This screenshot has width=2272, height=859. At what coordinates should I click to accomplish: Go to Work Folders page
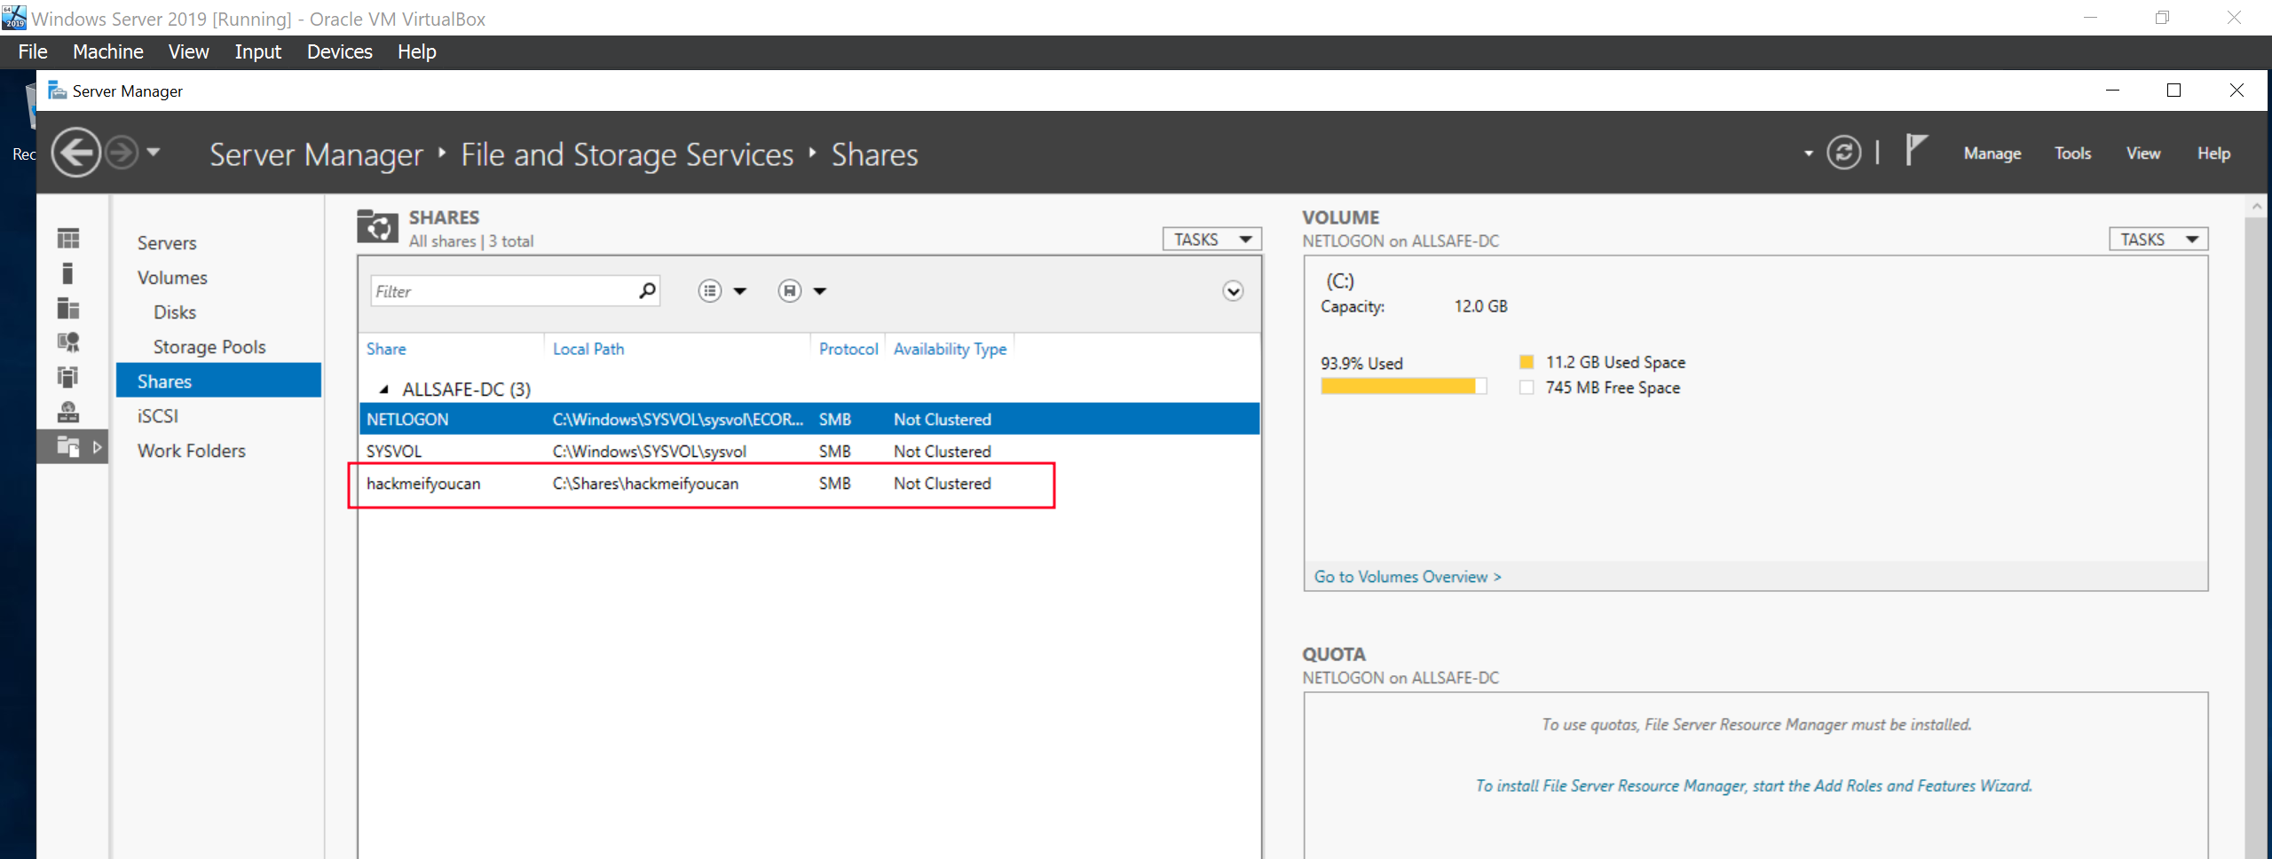[x=191, y=450]
